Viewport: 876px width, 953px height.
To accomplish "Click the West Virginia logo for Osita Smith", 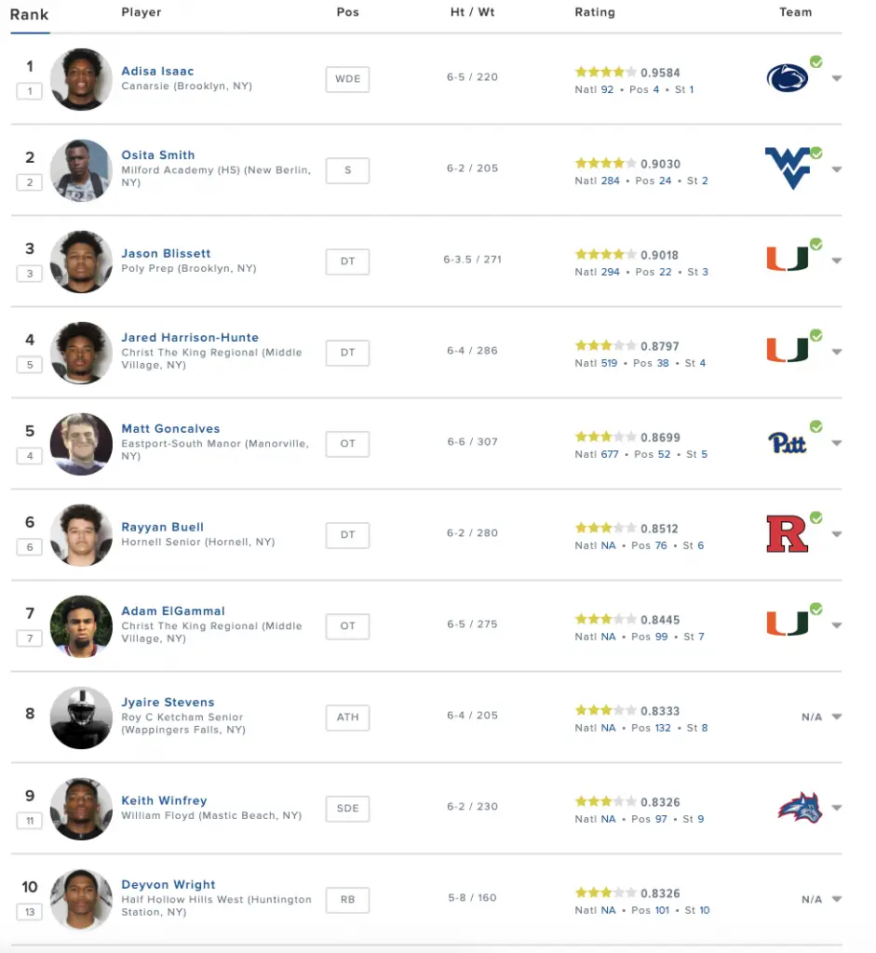I will point(788,168).
